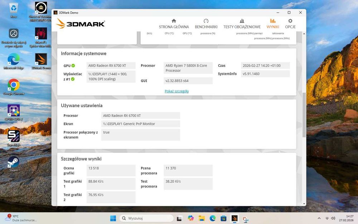Select the graphics score 13 518
This screenshot has height=224, width=358.
[x=111, y=171]
